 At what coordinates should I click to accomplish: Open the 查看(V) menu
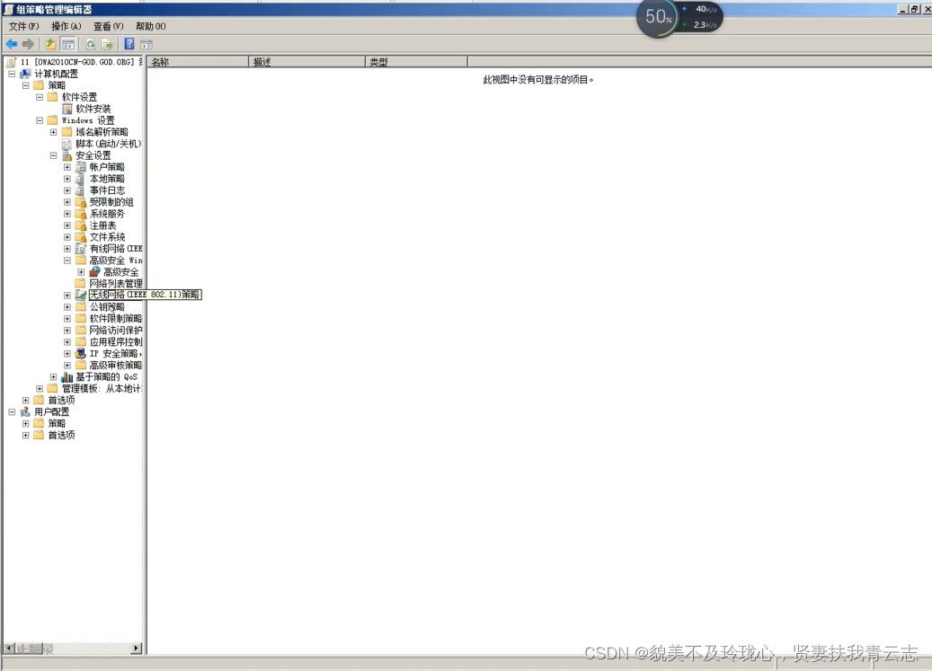pyautogui.click(x=108, y=26)
